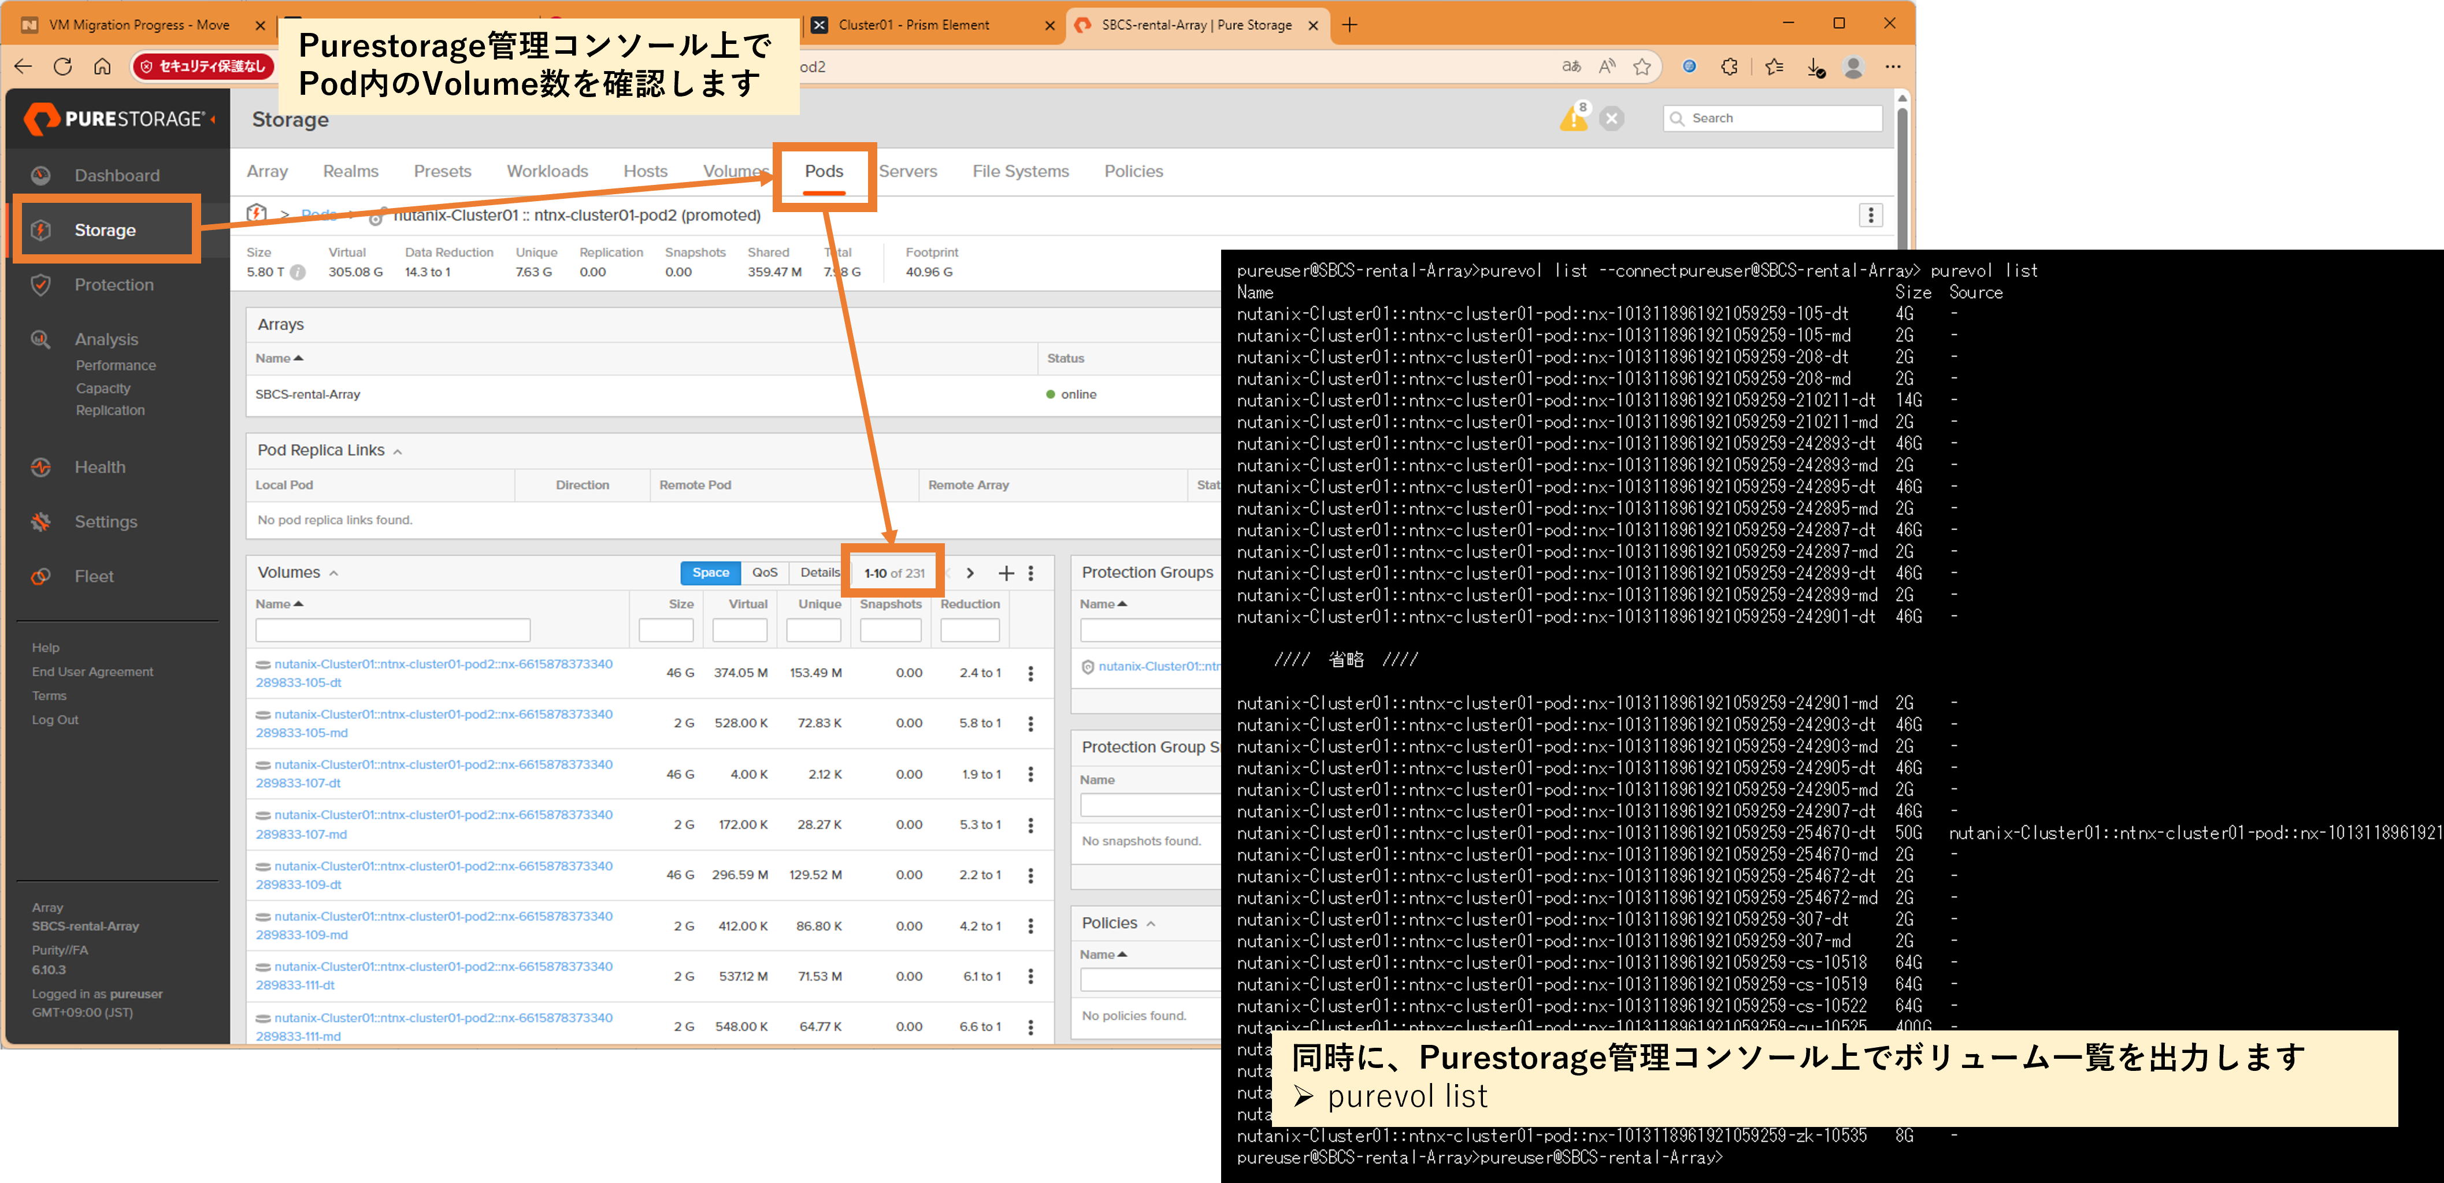Click the volume Name filter box

pos(393,630)
